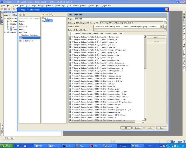186x148 pixels.
Task: Click jar icon of charsets.jar entry
Action: pos(70,37)
